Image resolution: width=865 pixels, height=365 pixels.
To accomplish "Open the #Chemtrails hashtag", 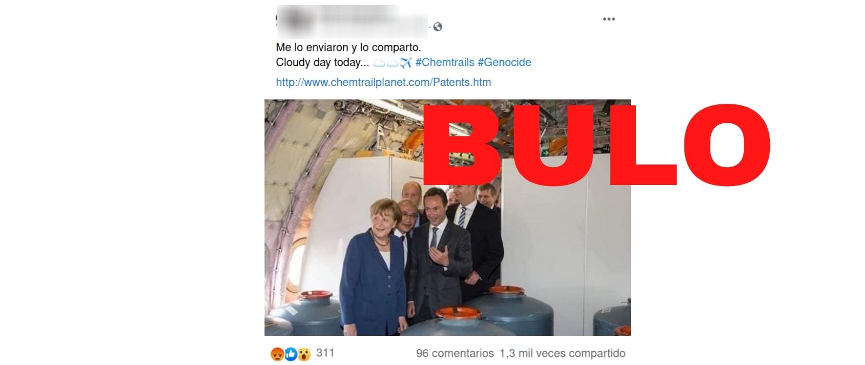I will coord(445,62).
